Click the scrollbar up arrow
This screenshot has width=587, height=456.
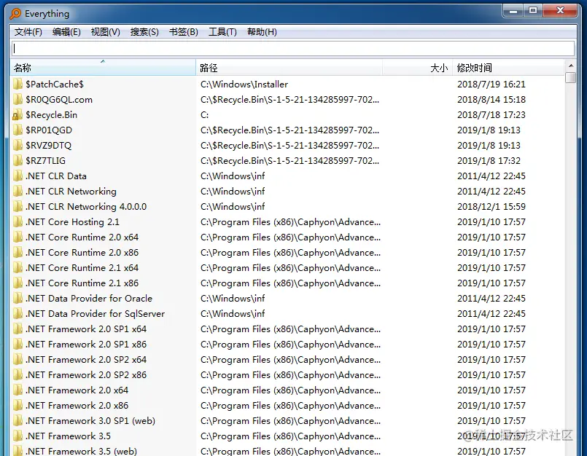point(570,66)
